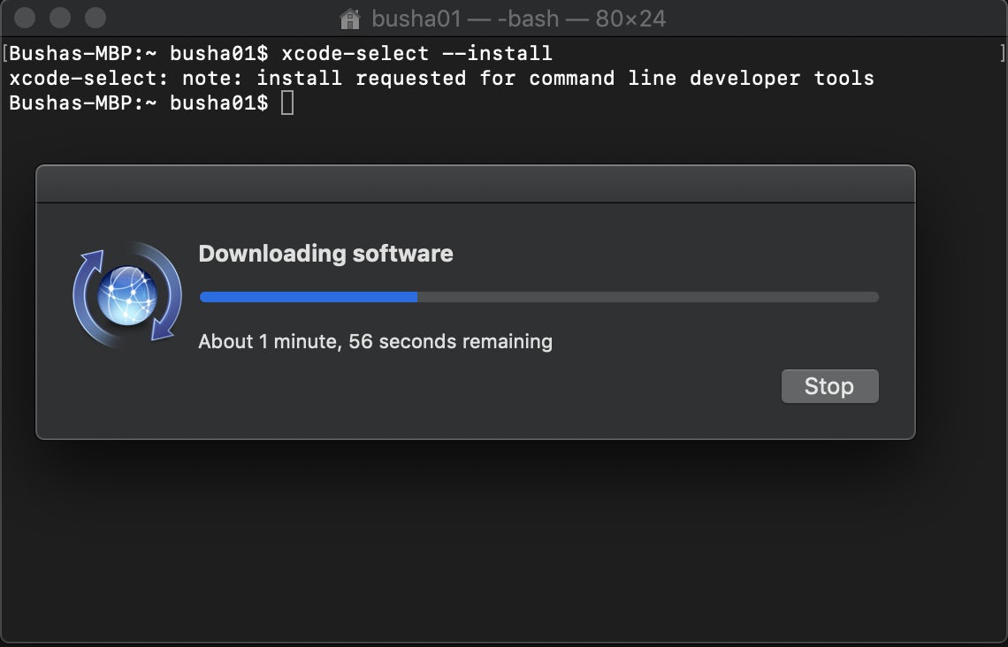Click the "xcode-select --install" command text

point(416,54)
